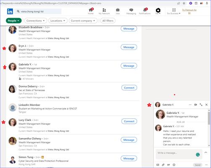The image size is (211, 168).
Task: Expand the Current company filter
Action: click(x=83, y=21)
